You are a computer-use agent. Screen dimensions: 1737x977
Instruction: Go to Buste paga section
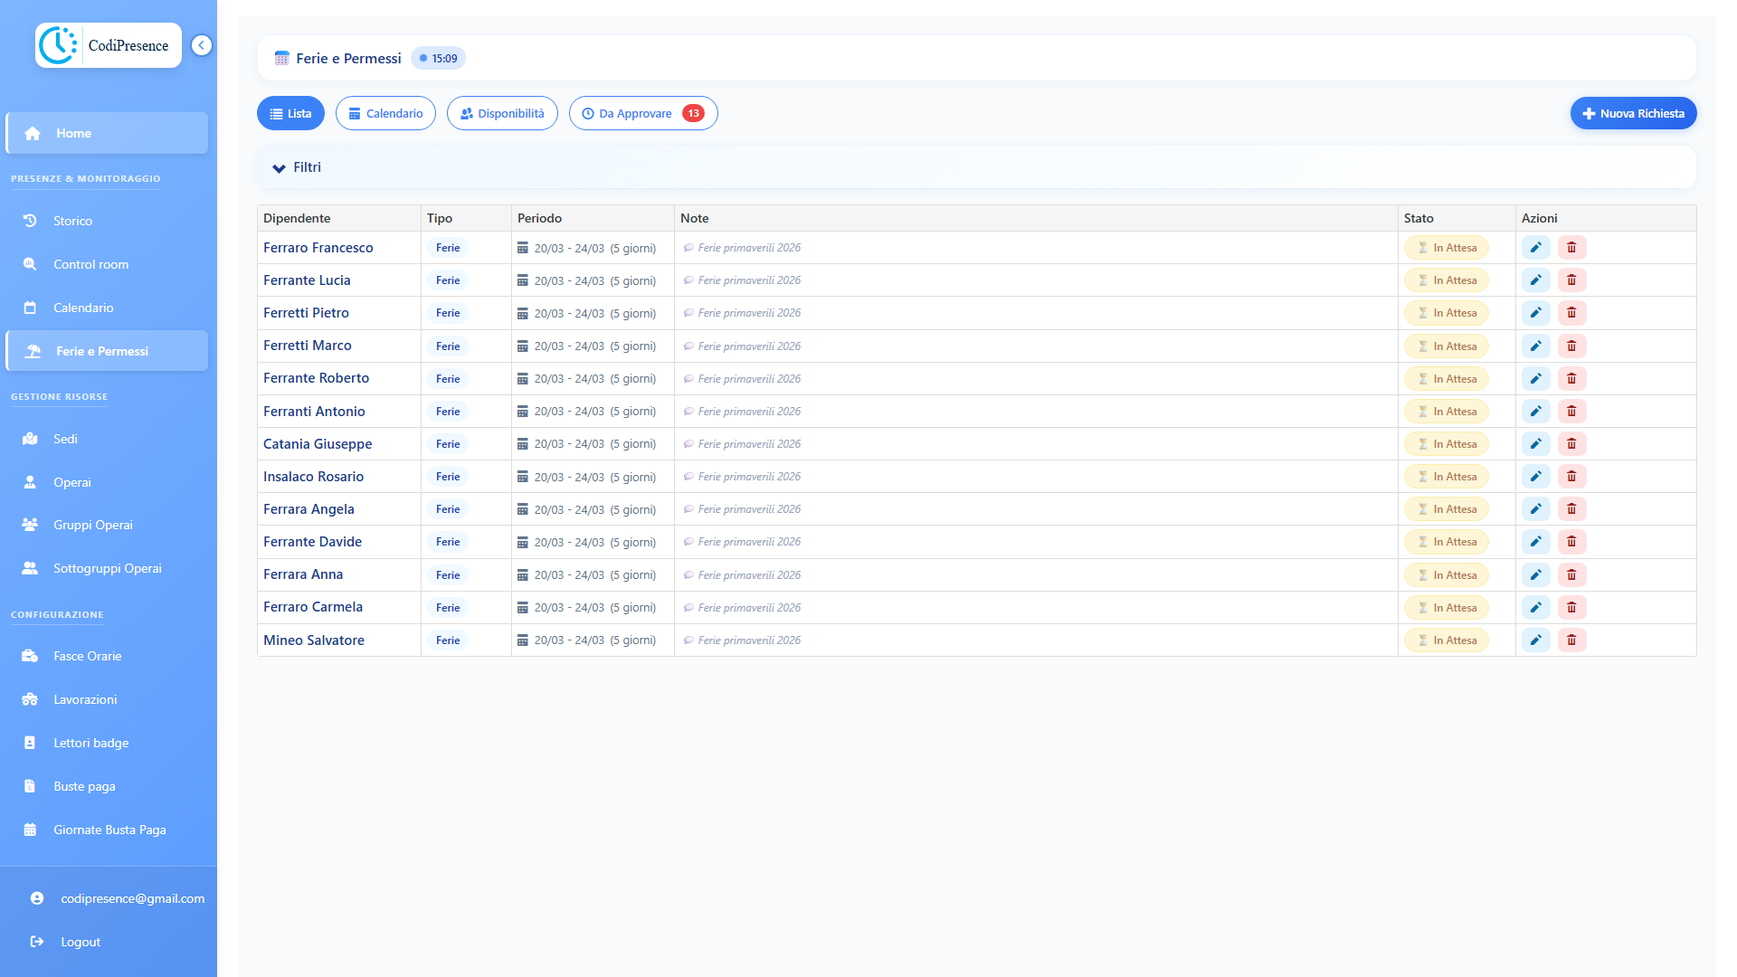pos(84,786)
